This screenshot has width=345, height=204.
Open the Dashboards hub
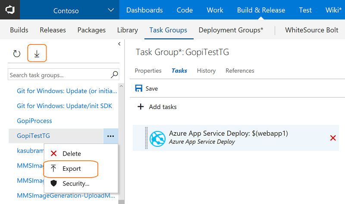[x=144, y=10]
